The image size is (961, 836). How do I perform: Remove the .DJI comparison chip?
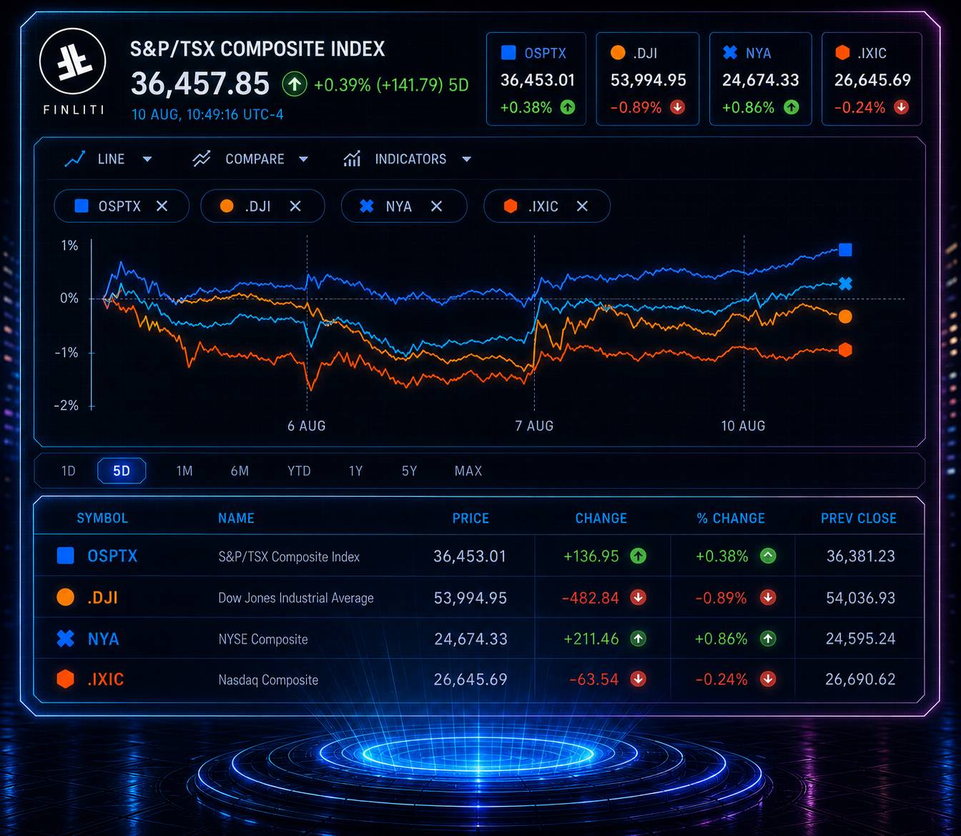(295, 206)
